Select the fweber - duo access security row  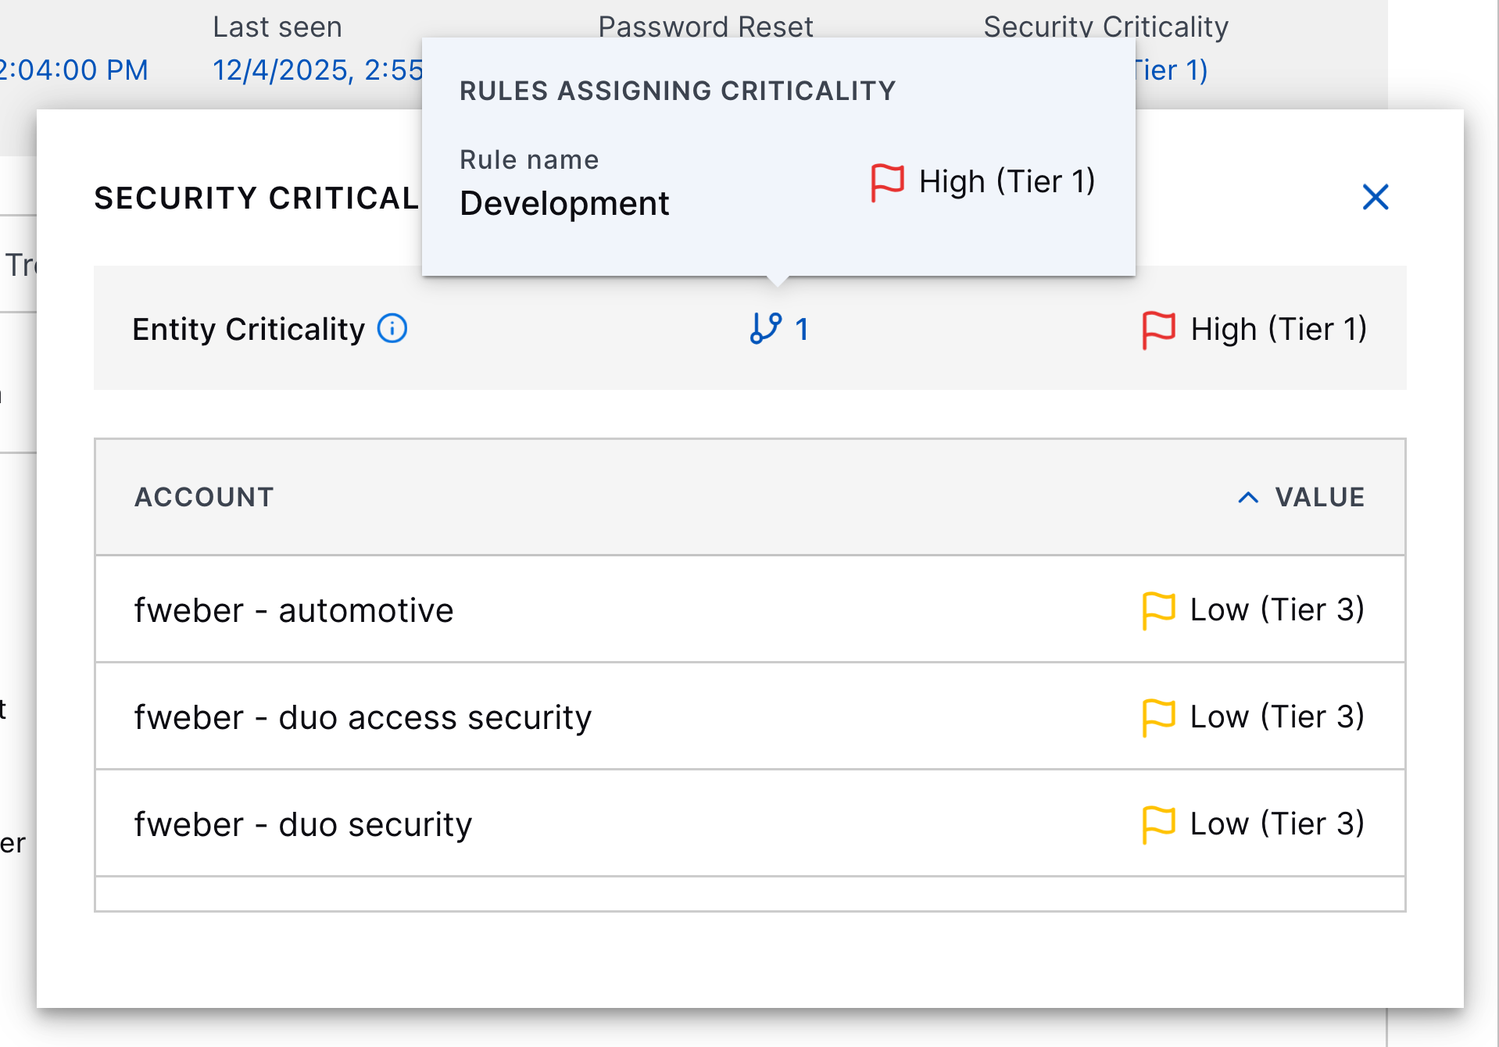click(363, 717)
